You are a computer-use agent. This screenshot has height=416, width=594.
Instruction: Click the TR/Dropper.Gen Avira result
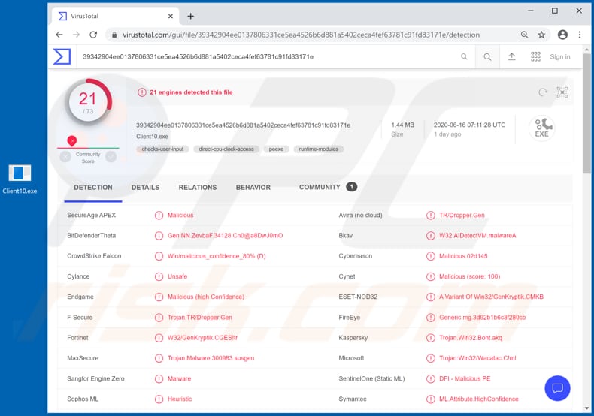(462, 216)
